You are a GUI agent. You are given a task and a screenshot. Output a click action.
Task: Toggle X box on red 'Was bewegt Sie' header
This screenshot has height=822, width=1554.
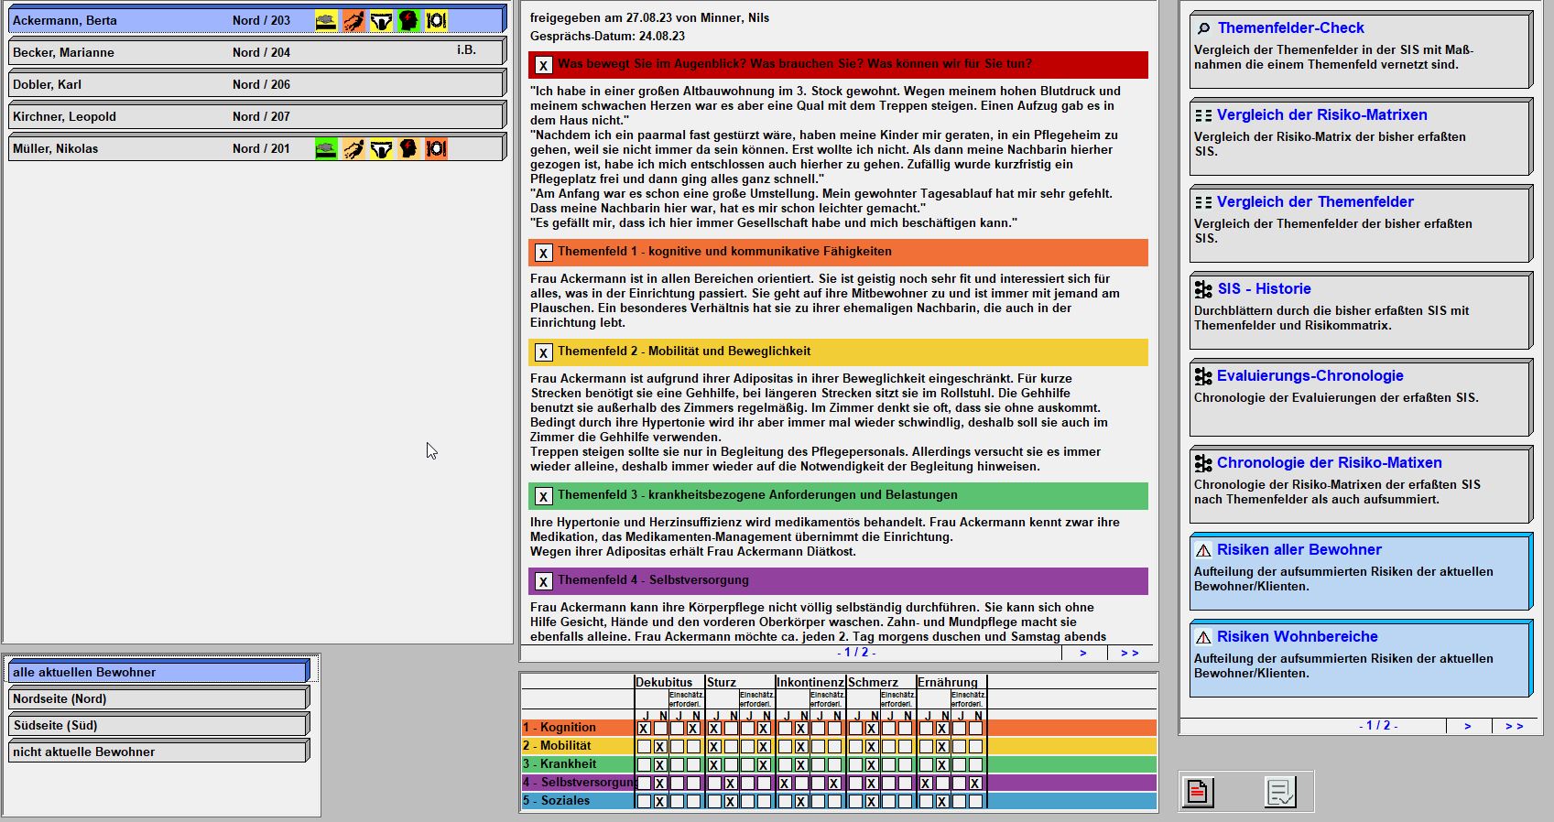pyautogui.click(x=544, y=65)
